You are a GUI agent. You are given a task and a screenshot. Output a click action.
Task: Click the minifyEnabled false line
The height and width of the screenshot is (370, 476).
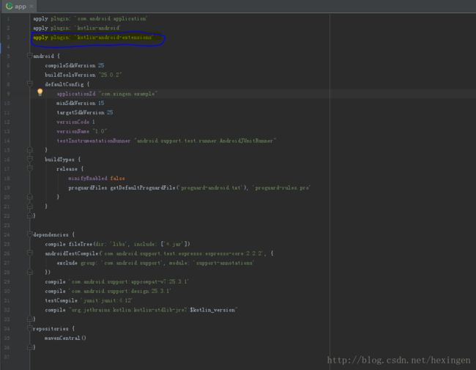tap(97, 178)
